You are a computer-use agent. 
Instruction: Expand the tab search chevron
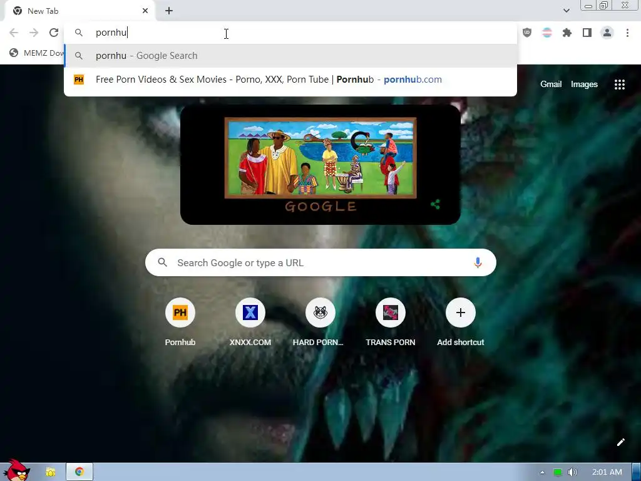pyautogui.click(x=566, y=11)
